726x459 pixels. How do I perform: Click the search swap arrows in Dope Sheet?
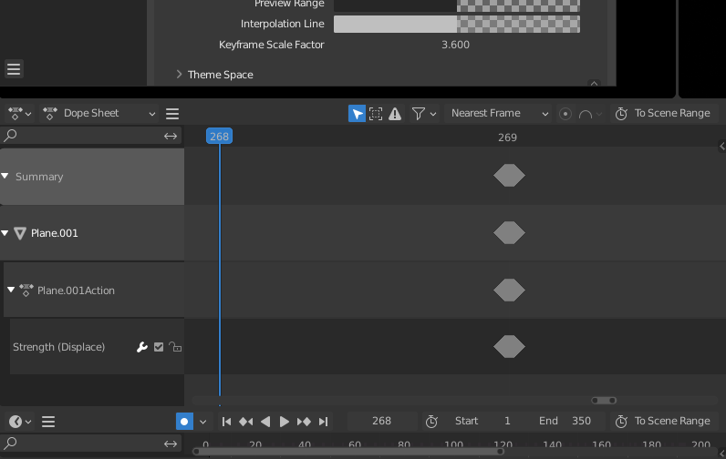click(x=171, y=136)
